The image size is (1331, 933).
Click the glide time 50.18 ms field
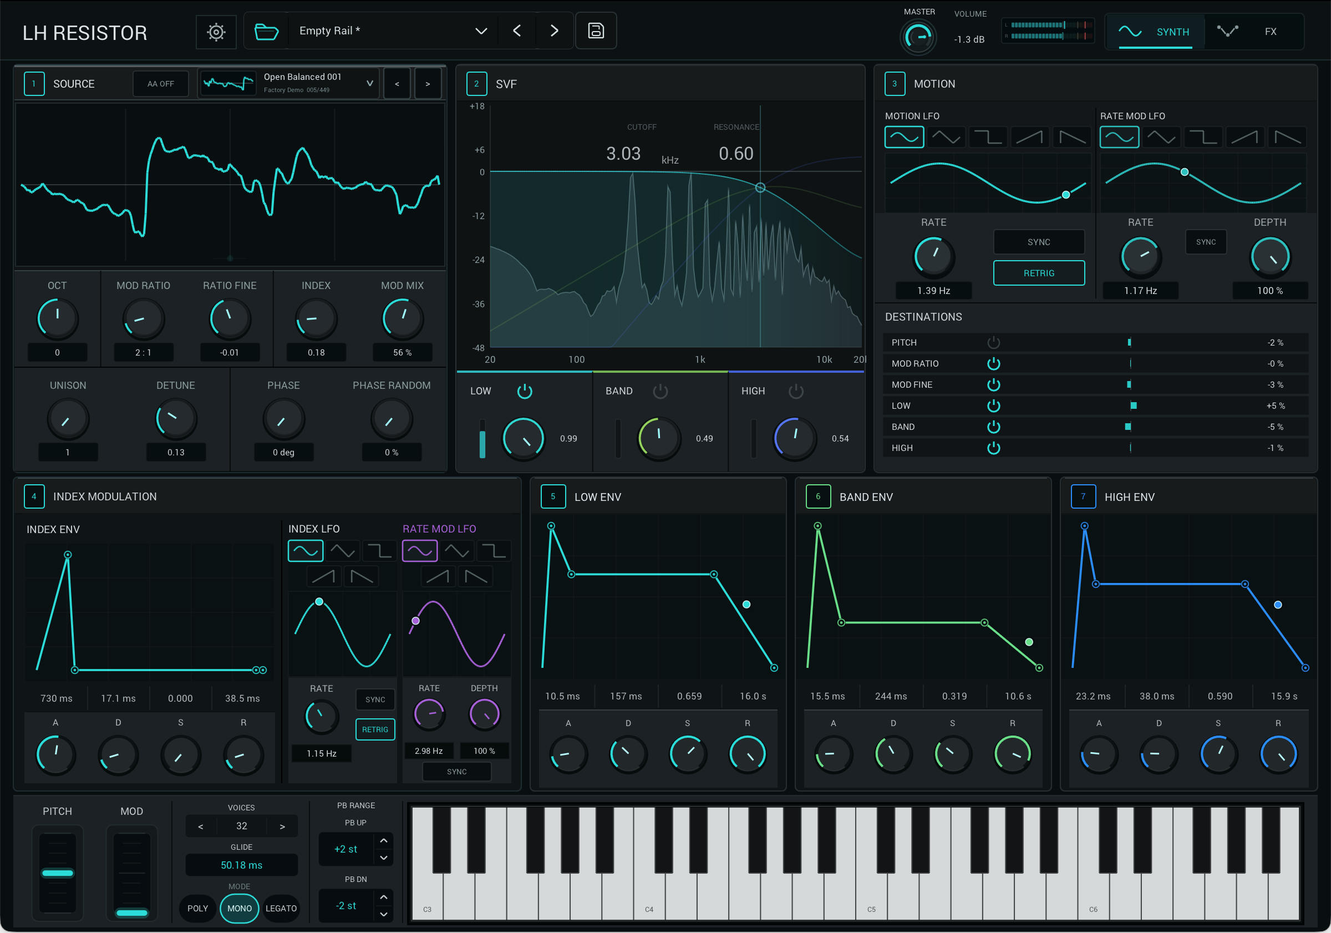tap(242, 865)
